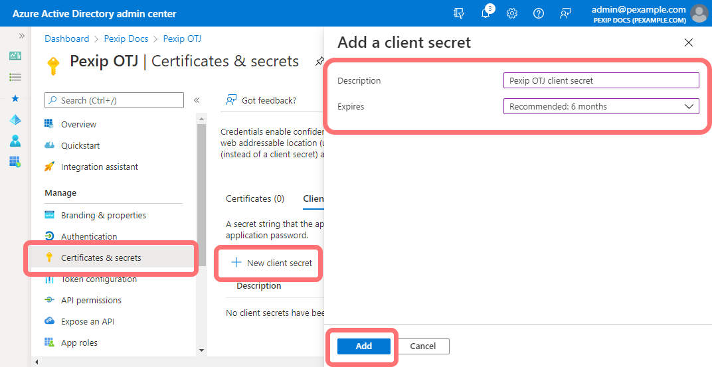Open portal settings gear icon
This screenshot has width=712, height=367.
(512, 13)
